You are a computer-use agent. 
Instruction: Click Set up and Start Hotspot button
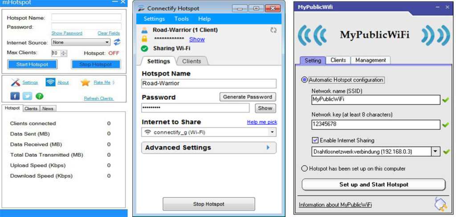click(374, 185)
